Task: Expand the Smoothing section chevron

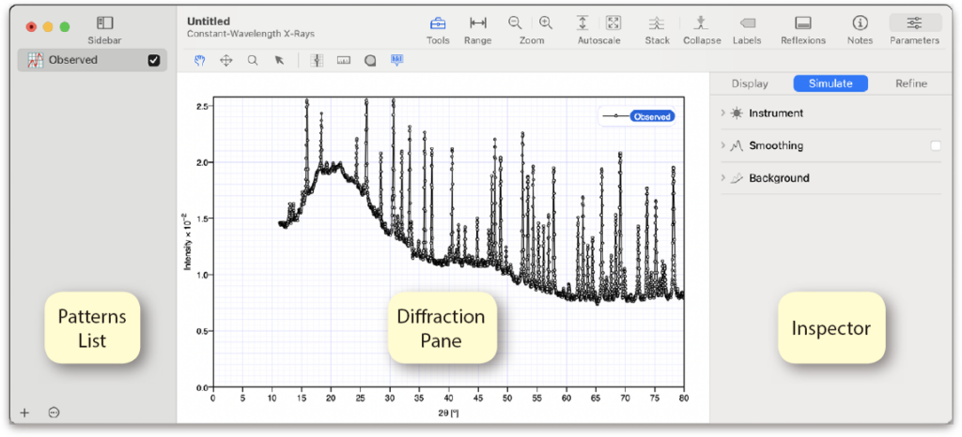Action: click(722, 145)
